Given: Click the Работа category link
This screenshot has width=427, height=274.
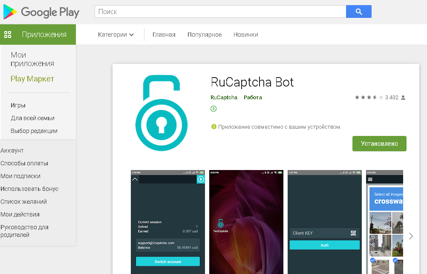Looking at the screenshot, I should point(253,98).
